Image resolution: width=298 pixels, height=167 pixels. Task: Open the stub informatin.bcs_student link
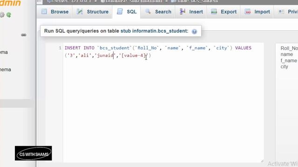click(155, 31)
